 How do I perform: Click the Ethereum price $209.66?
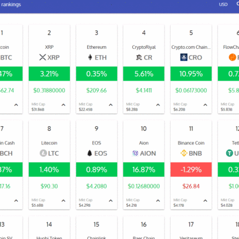[x=97, y=91]
